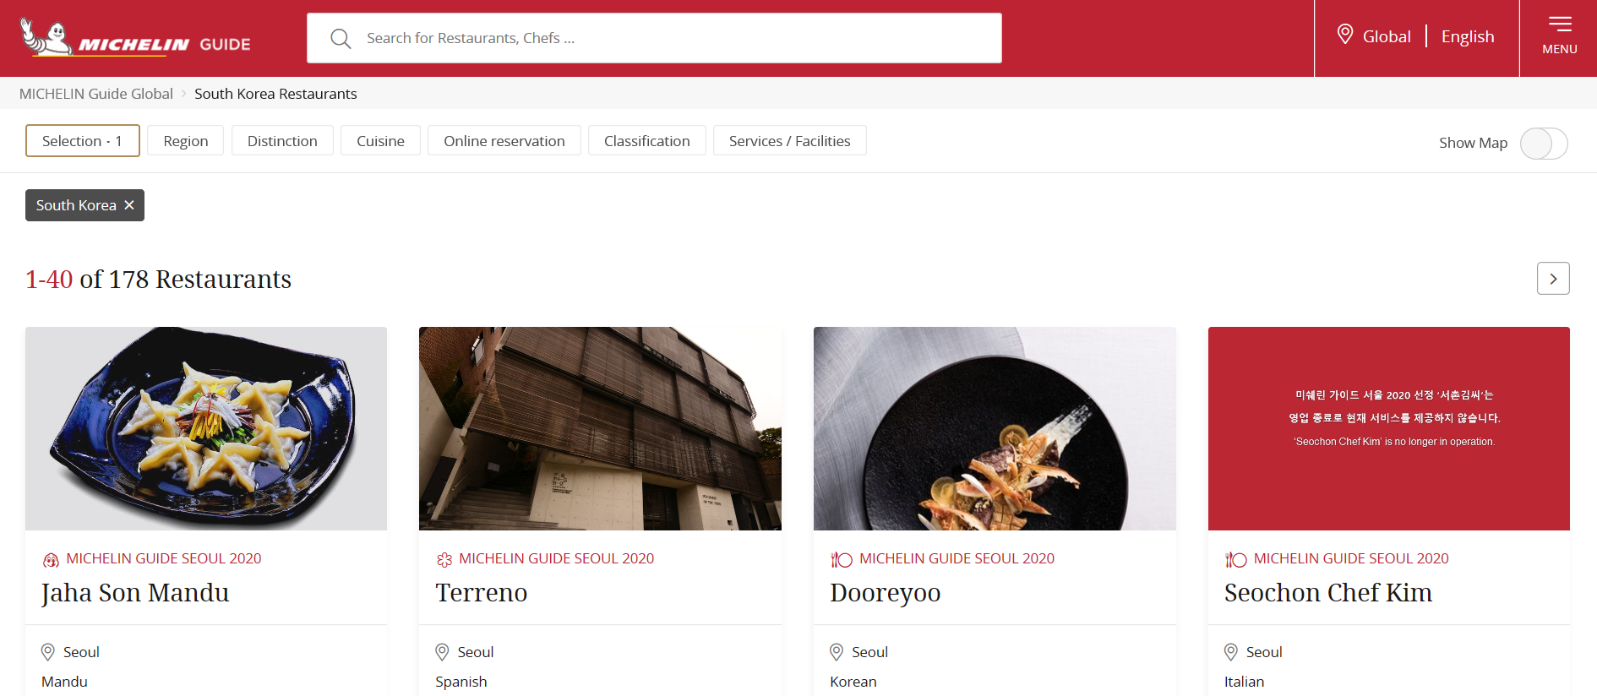Click South Korea Restaurants breadcrumb

pyautogui.click(x=275, y=94)
